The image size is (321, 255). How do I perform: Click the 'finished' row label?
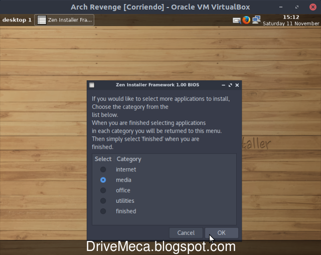pyautogui.click(x=126, y=211)
